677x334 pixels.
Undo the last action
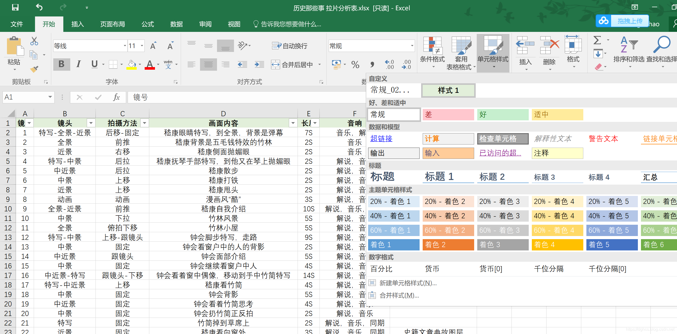click(x=39, y=7)
